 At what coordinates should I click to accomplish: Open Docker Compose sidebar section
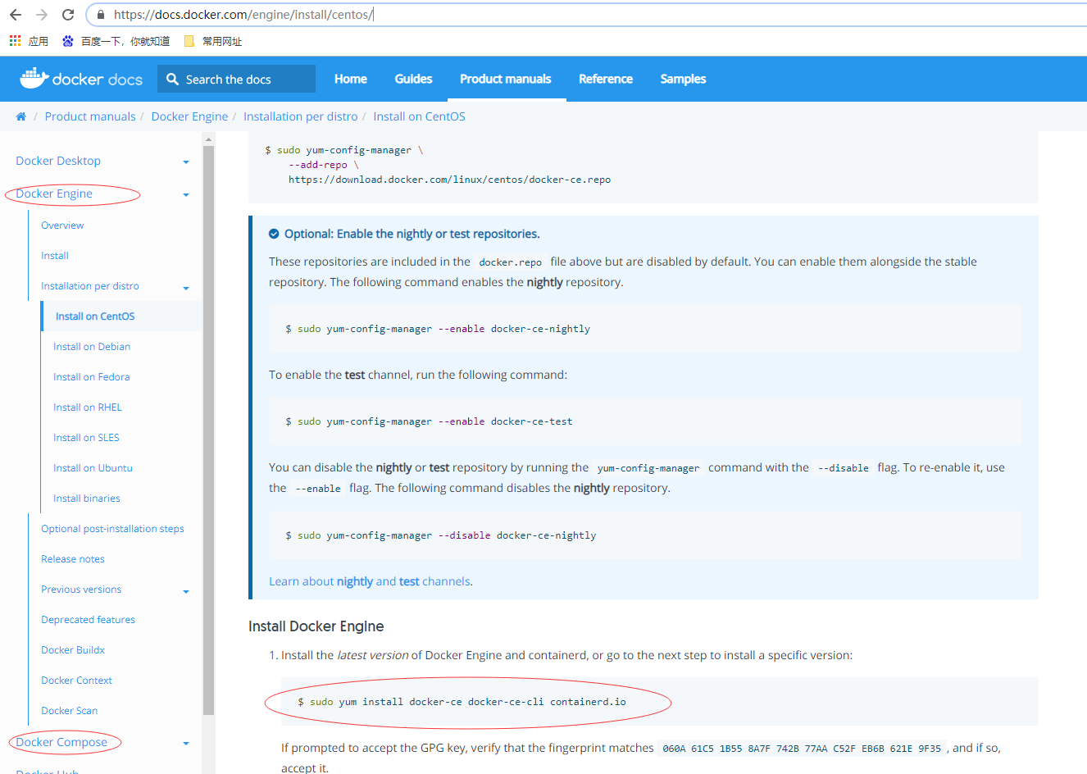click(61, 742)
